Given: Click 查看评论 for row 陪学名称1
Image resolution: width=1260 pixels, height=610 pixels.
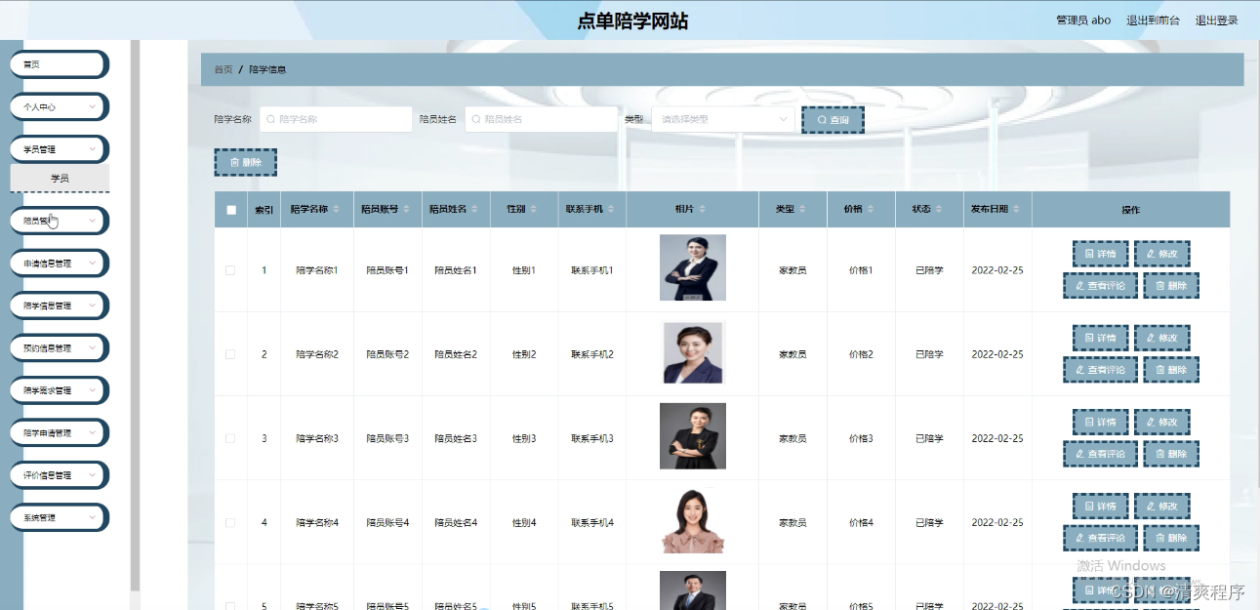Looking at the screenshot, I should 1100,286.
